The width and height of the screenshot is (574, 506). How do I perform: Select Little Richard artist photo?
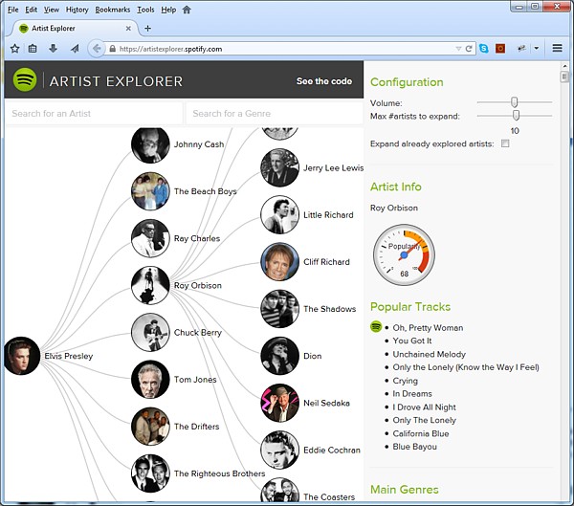point(279,214)
